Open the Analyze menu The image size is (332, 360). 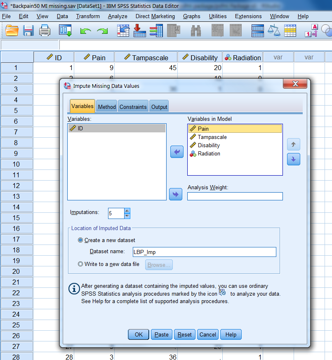pyautogui.click(x=118, y=16)
